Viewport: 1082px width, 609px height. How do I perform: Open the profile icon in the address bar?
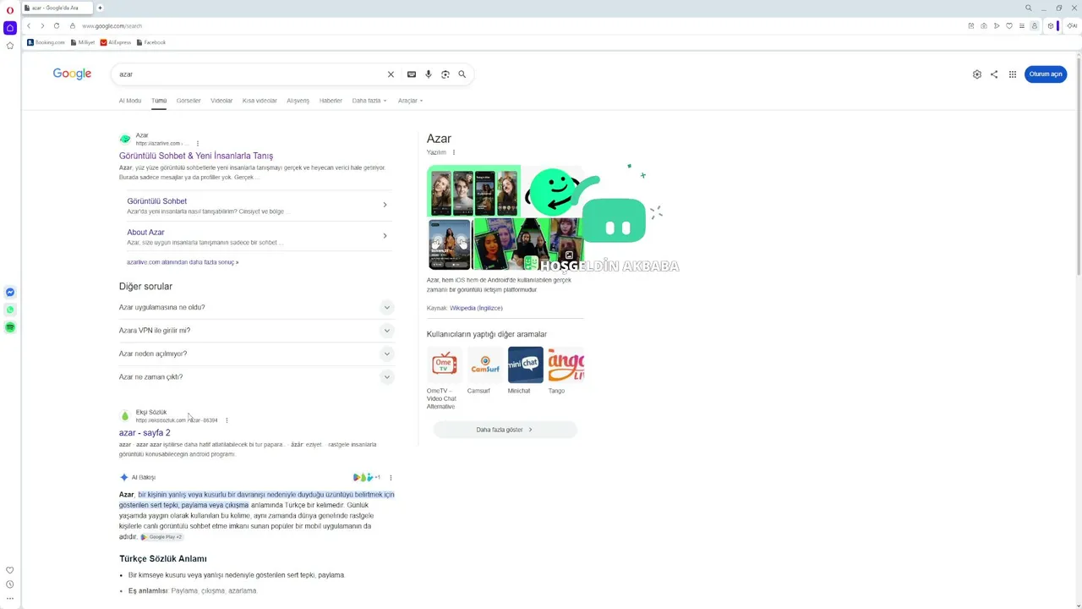coord(1034,26)
